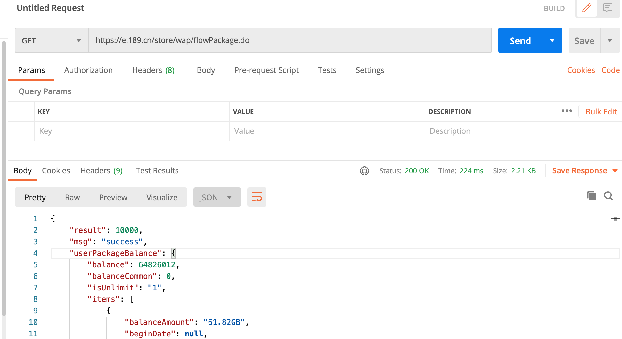Viewport: 622px width, 339px height.
Task: Select the Visualize view mode
Action: click(162, 197)
